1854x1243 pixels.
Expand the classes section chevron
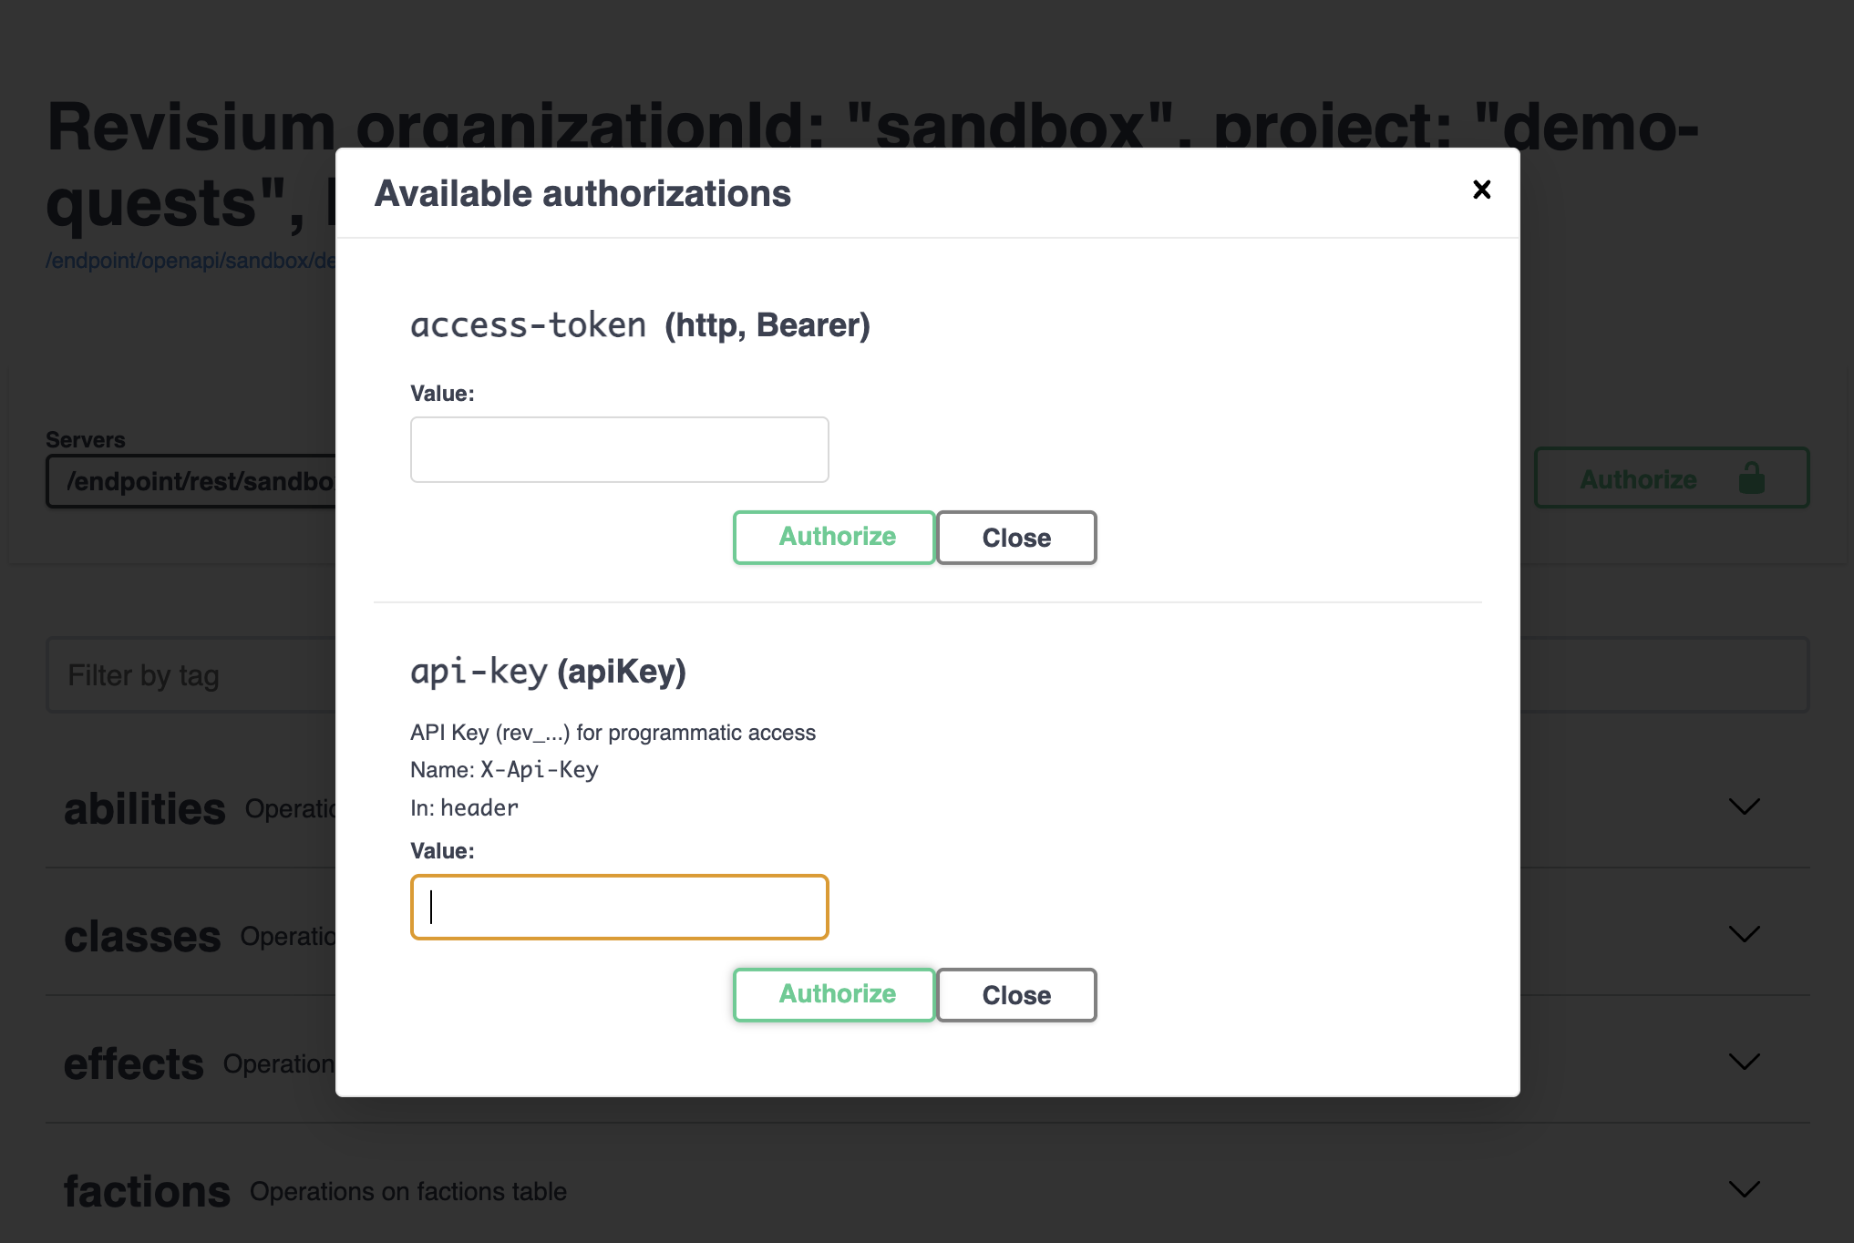1744,935
